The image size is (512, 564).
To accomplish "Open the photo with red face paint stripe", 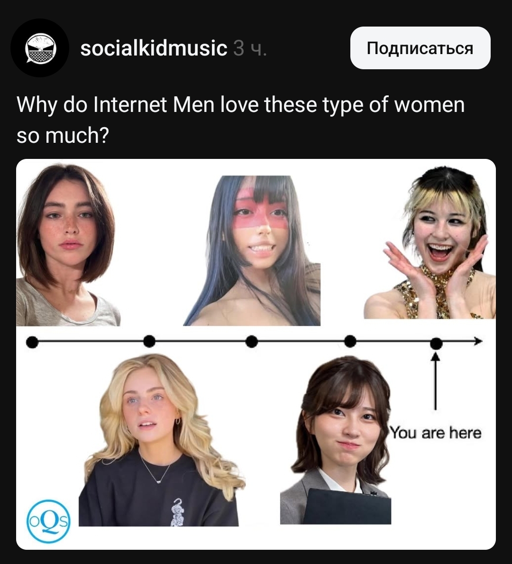I will (x=252, y=250).
